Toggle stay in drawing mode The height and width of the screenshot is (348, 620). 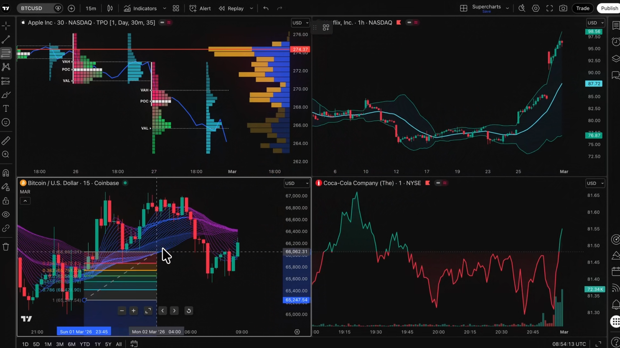pos(6,187)
